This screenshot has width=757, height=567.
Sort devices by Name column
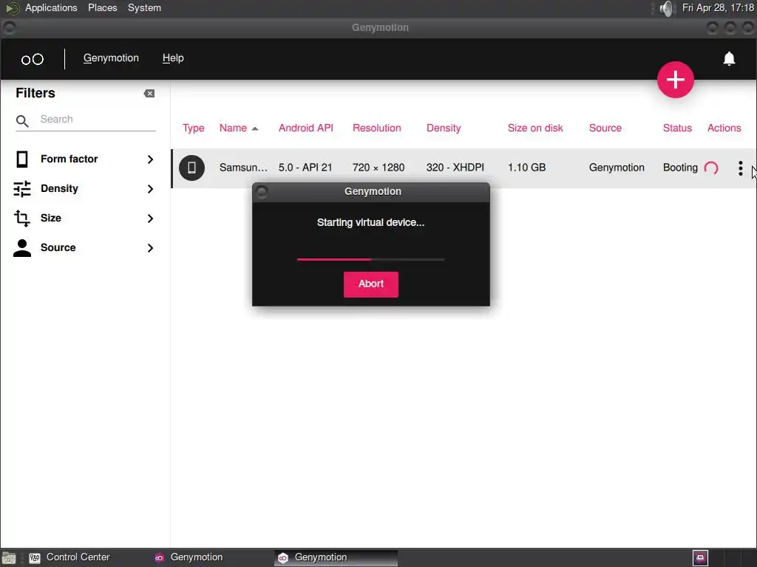[233, 128]
